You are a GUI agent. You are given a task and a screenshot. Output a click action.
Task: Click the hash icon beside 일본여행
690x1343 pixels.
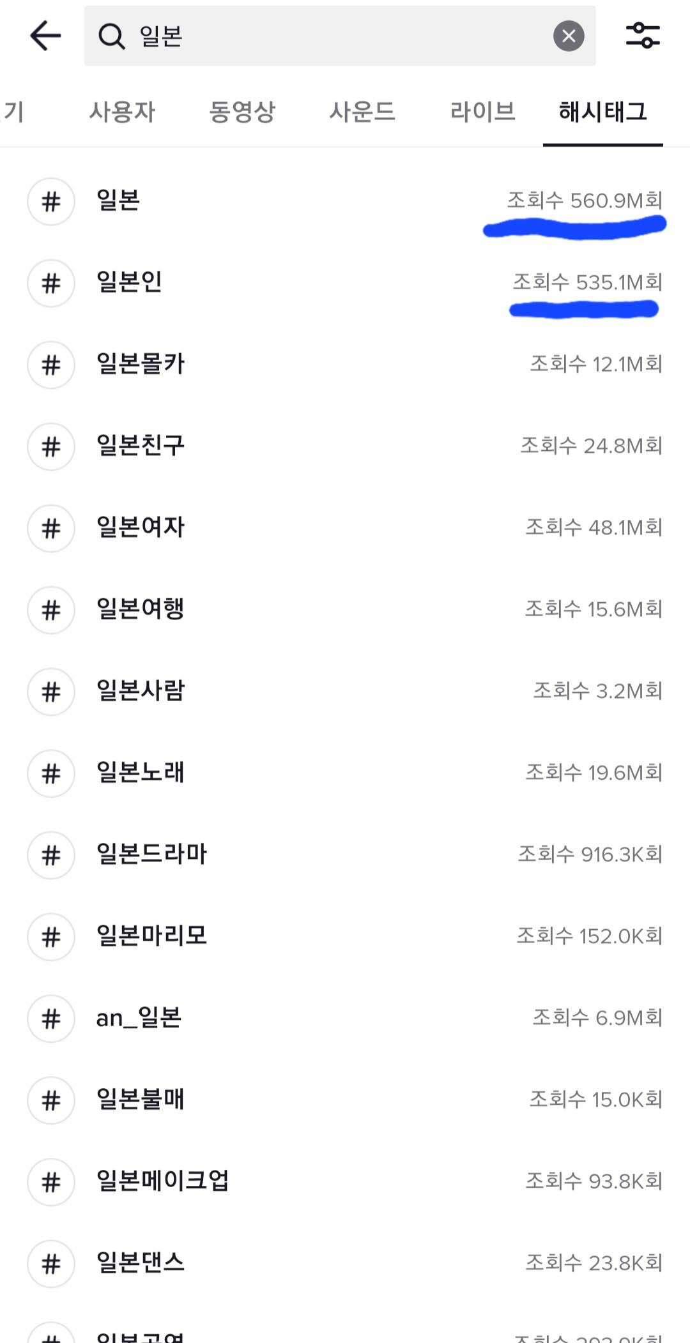51,610
